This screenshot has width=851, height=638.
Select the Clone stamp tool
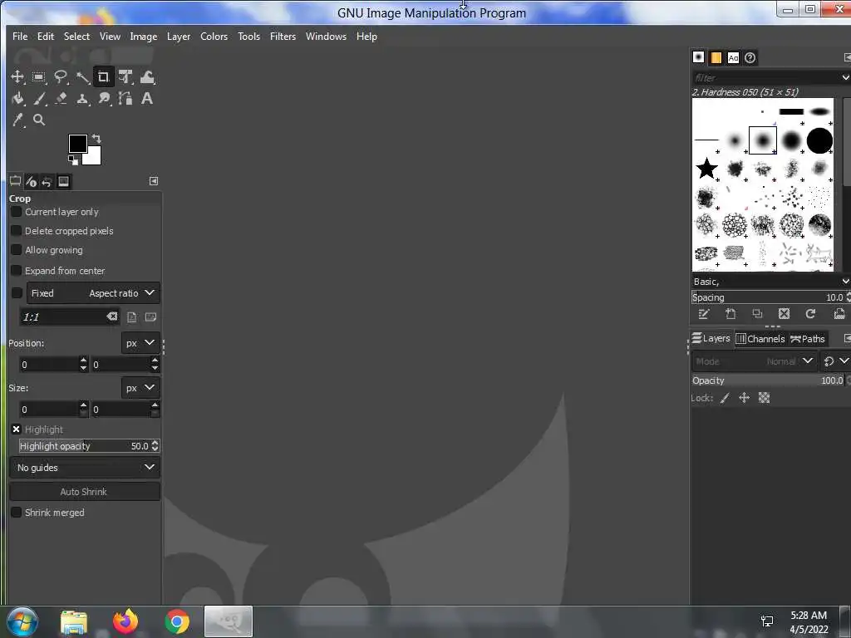coord(82,99)
